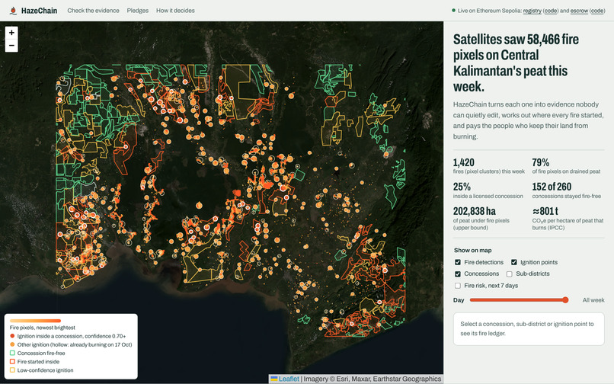Open the code link after escrow
The width and height of the screenshot is (614, 384).
click(x=597, y=11)
